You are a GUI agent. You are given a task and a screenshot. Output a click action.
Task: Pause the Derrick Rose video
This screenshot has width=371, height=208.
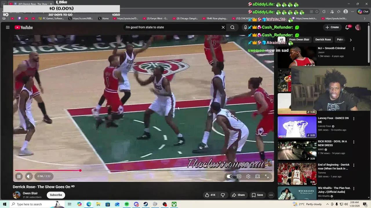pyautogui.click(x=19, y=176)
